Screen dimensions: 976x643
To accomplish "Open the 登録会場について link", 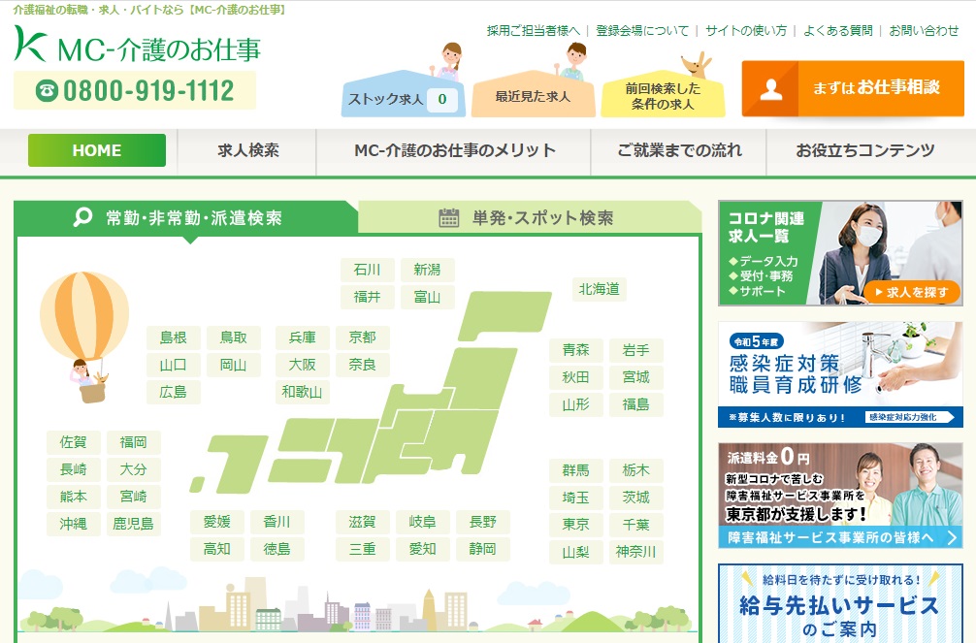I will coord(641,30).
